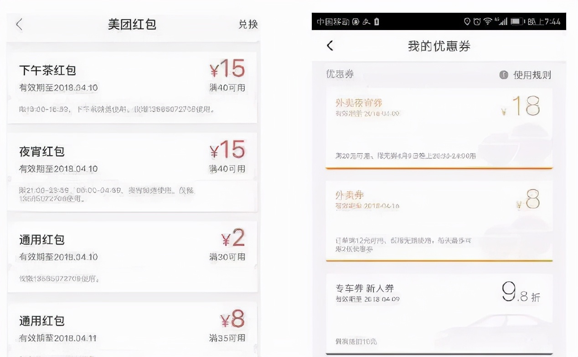Click the 9.8折 discount value
This screenshot has height=357, width=578.
coord(521,292)
